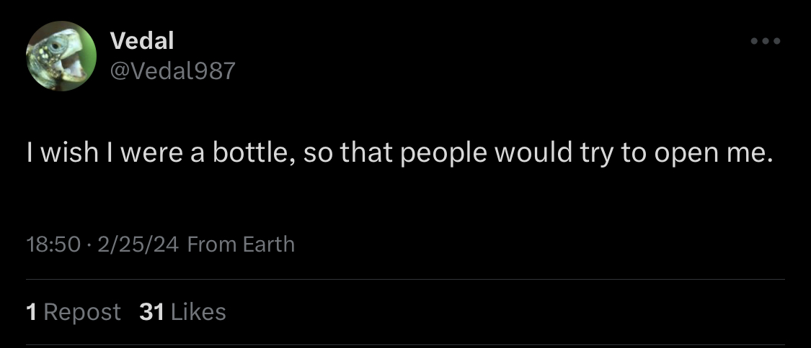The height and width of the screenshot is (348, 811).
Task: Click the repost count number 1
Action: [31, 312]
